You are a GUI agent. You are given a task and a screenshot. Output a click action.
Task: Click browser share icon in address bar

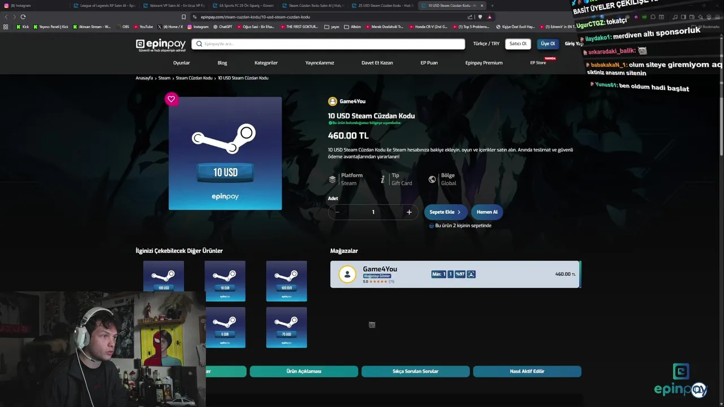point(470,17)
